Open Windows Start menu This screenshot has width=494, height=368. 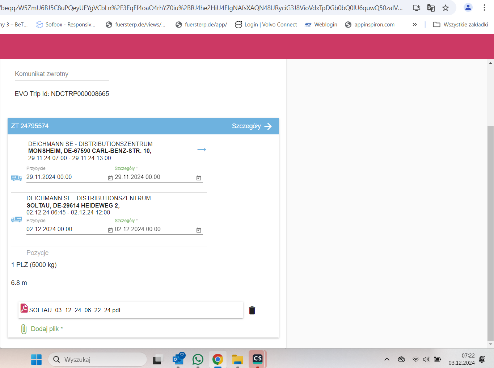(36, 360)
